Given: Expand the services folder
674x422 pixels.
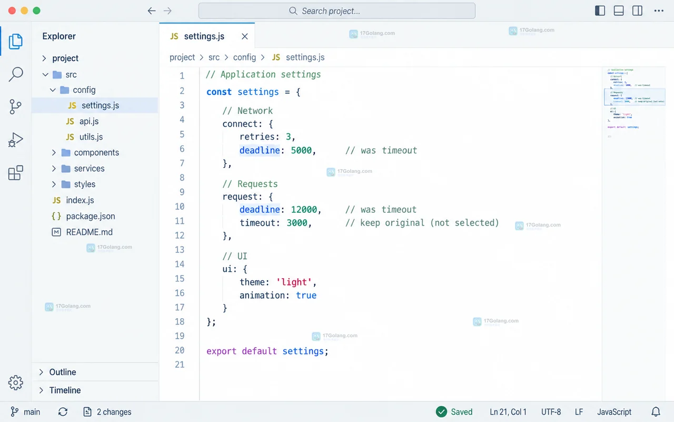Looking at the screenshot, I should (x=54, y=169).
